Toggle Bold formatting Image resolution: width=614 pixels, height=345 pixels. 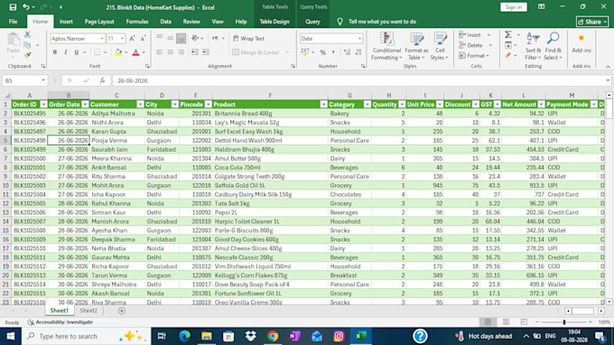(x=55, y=52)
